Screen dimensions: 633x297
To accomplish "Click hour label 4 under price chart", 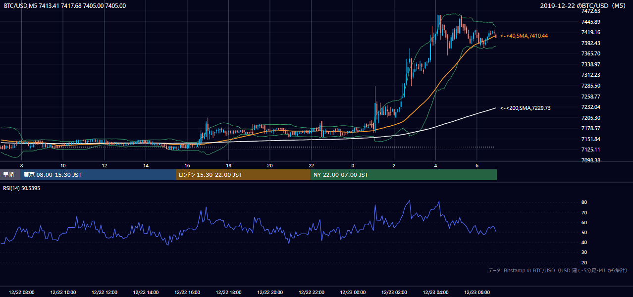I will 435,165.
